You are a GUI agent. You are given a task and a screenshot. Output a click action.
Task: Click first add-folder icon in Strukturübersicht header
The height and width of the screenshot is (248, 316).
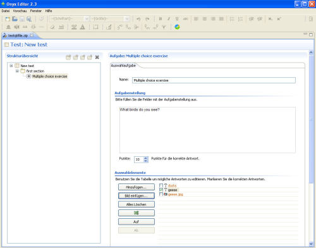tap(68, 57)
